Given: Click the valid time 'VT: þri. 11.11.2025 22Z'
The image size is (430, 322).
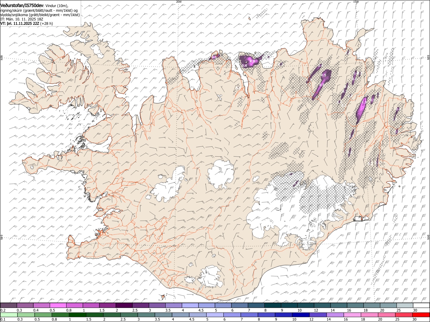Looking at the screenshot, I should pos(20,23).
